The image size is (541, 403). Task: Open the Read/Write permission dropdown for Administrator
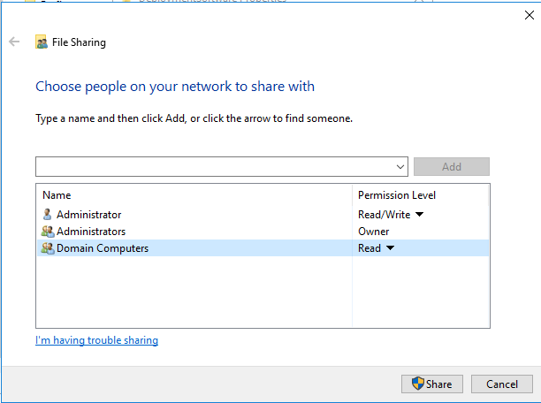(419, 215)
